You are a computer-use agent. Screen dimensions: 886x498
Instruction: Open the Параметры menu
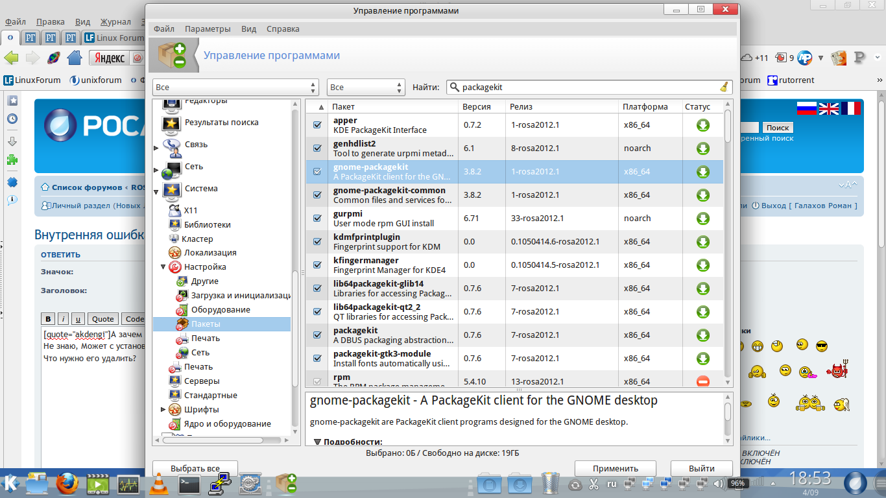(x=208, y=29)
